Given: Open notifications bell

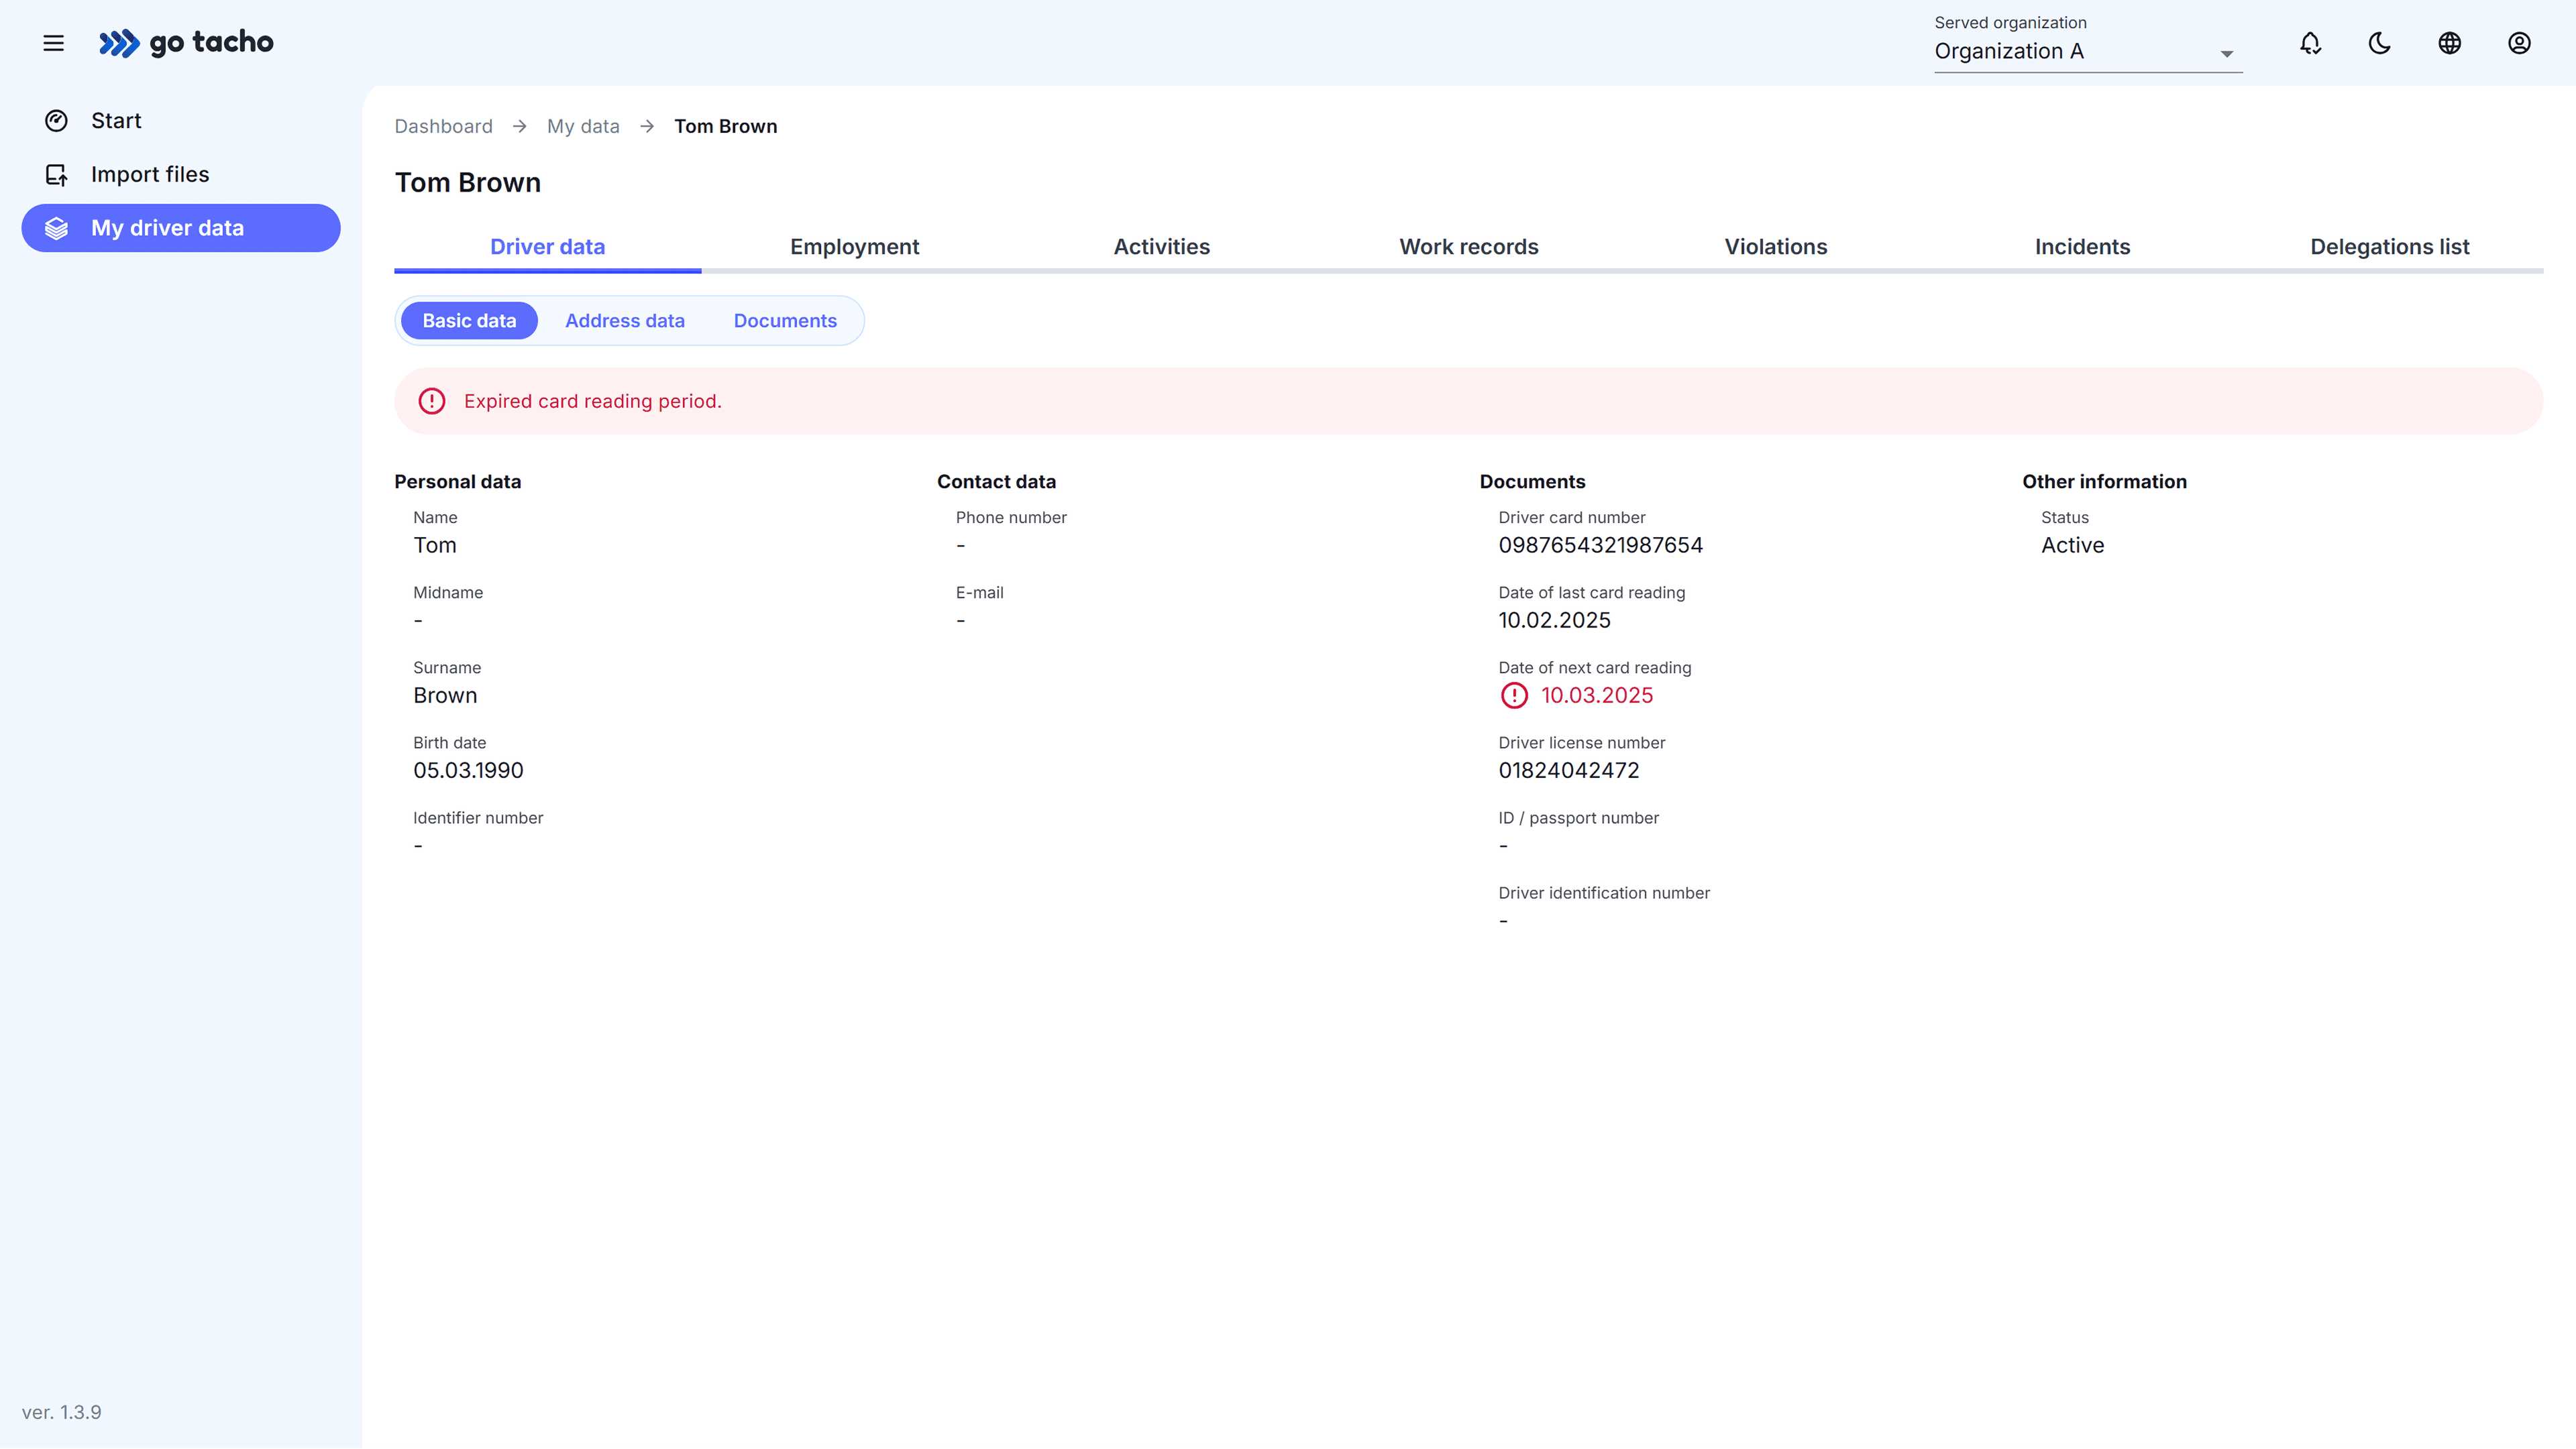Looking at the screenshot, I should (2310, 42).
